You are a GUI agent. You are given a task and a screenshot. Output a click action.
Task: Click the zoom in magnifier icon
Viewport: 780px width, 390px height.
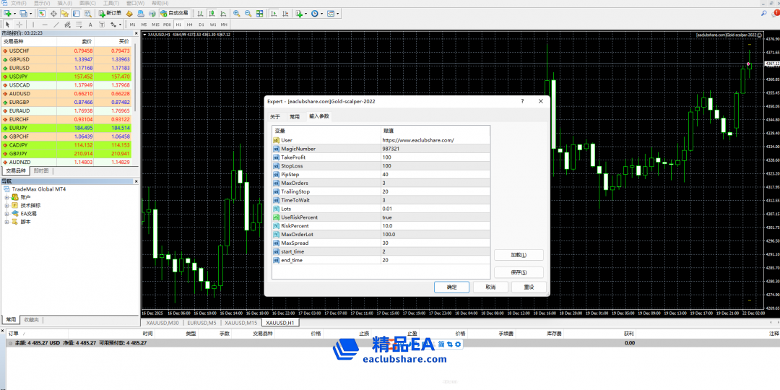point(236,14)
